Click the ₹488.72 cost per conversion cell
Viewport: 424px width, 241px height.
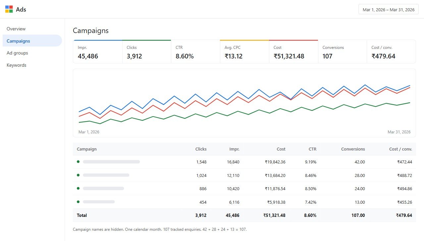[x=405, y=175]
